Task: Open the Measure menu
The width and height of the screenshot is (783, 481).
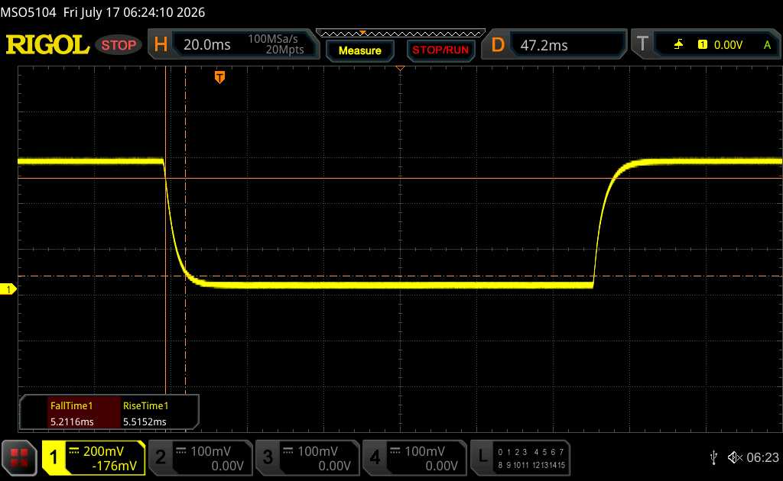Action: 360,50
